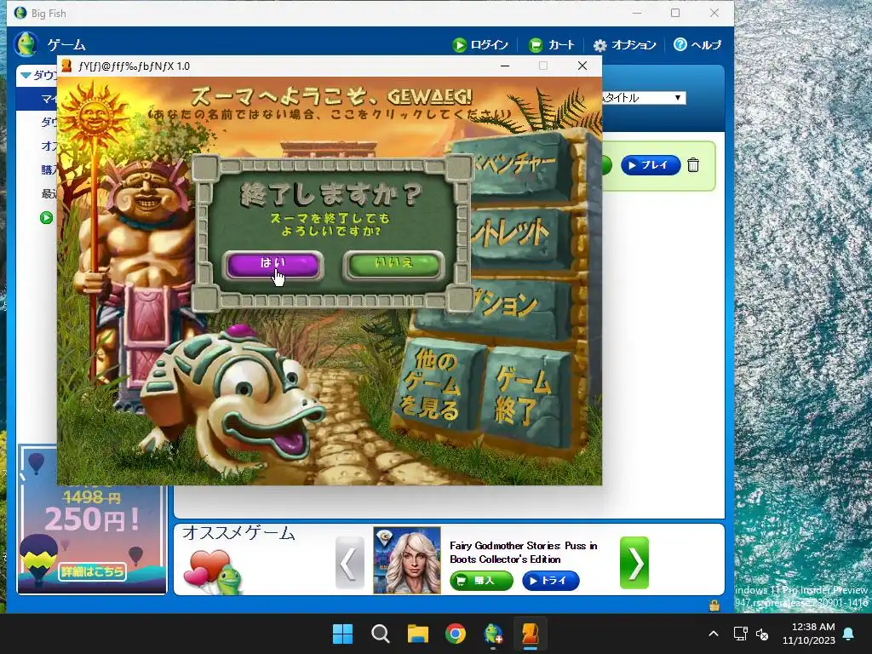Minimize the Zuma game window
This screenshot has height=654, width=872.
[505, 66]
